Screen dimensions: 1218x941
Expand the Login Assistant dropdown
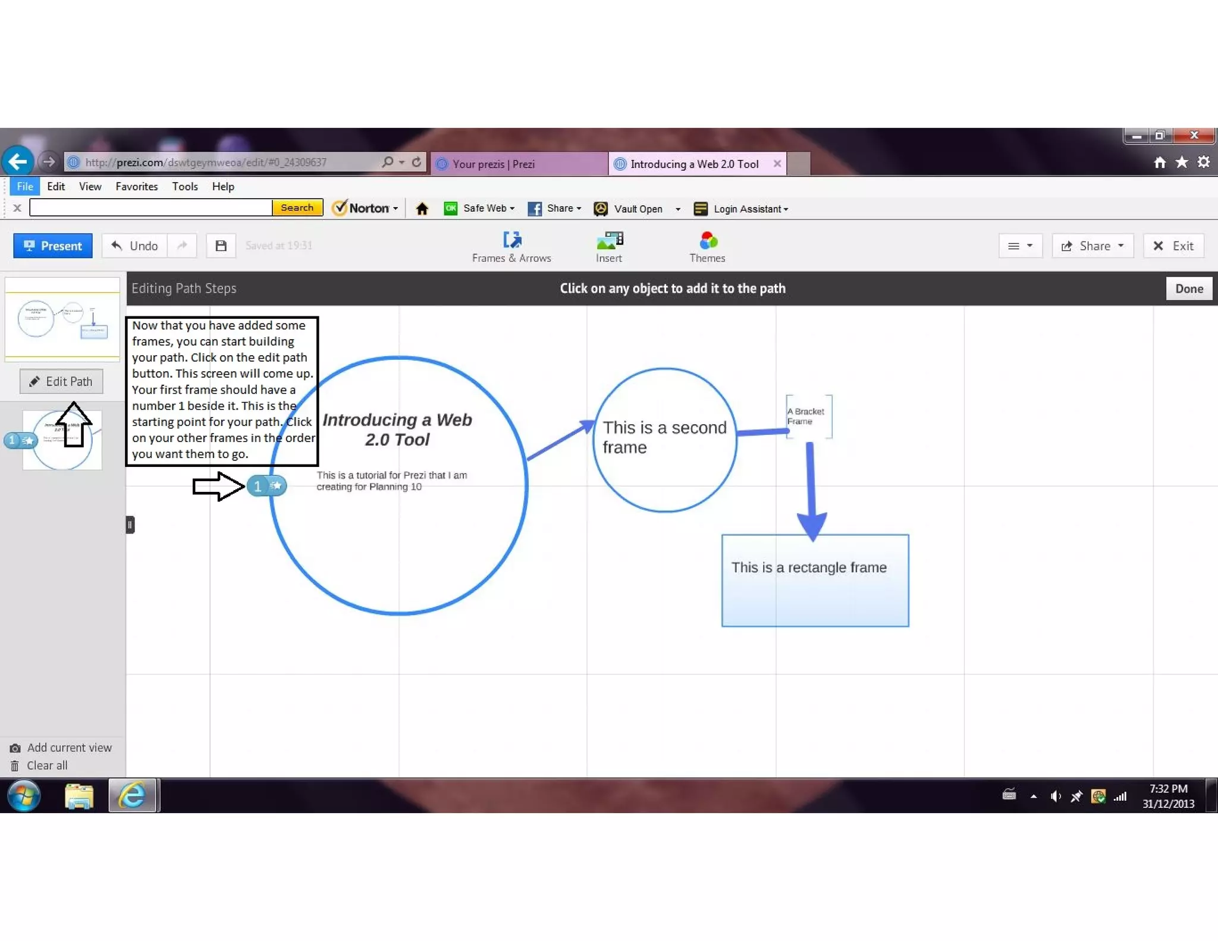[x=786, y=209]
